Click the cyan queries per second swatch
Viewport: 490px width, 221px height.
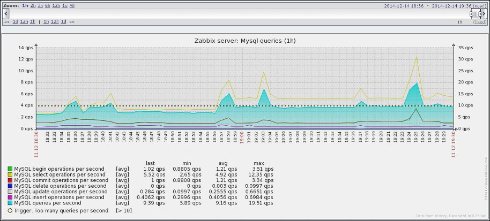(10, 203)
